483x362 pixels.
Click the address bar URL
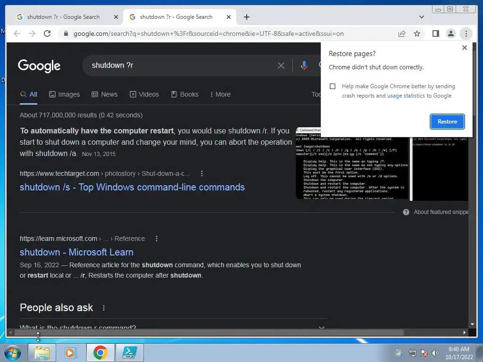[x=208, y=33]
